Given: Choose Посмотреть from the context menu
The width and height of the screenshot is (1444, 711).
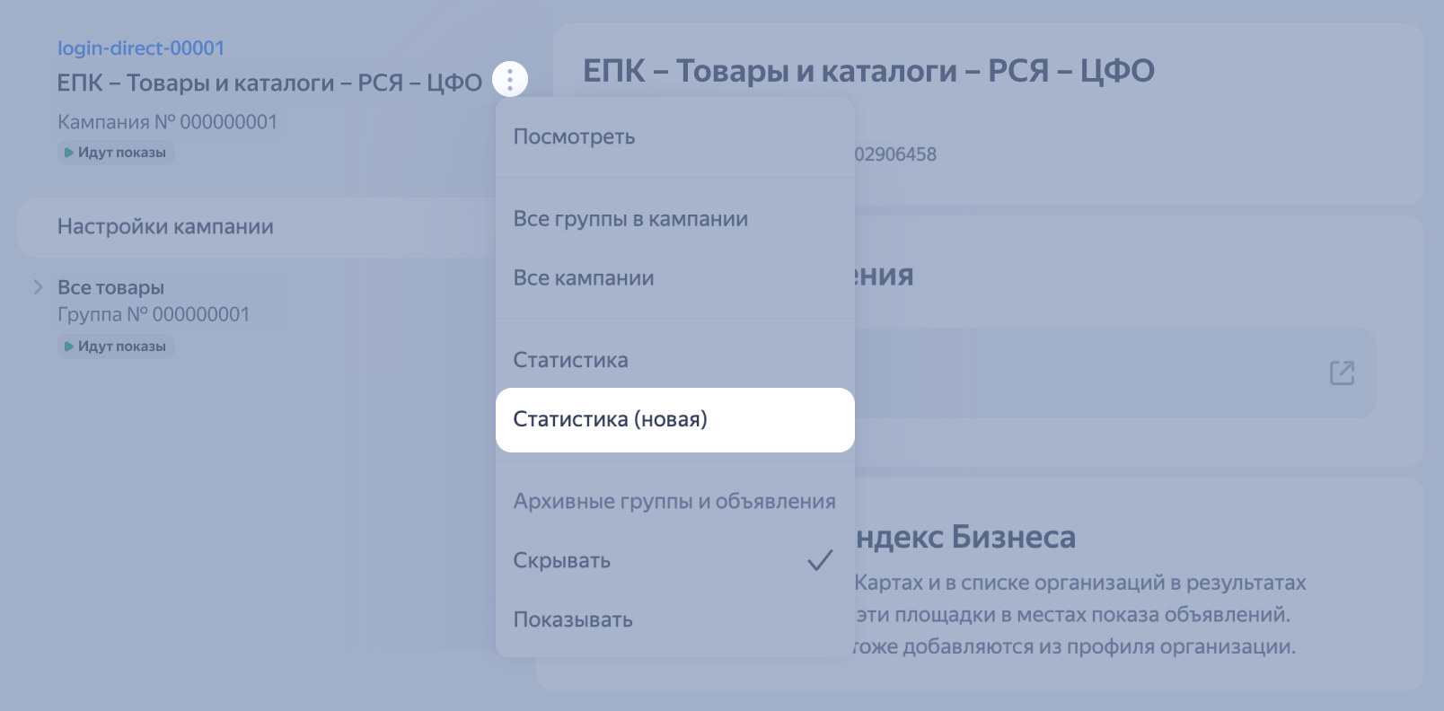Looking at the screenshot, I should (x=574, y=137).
